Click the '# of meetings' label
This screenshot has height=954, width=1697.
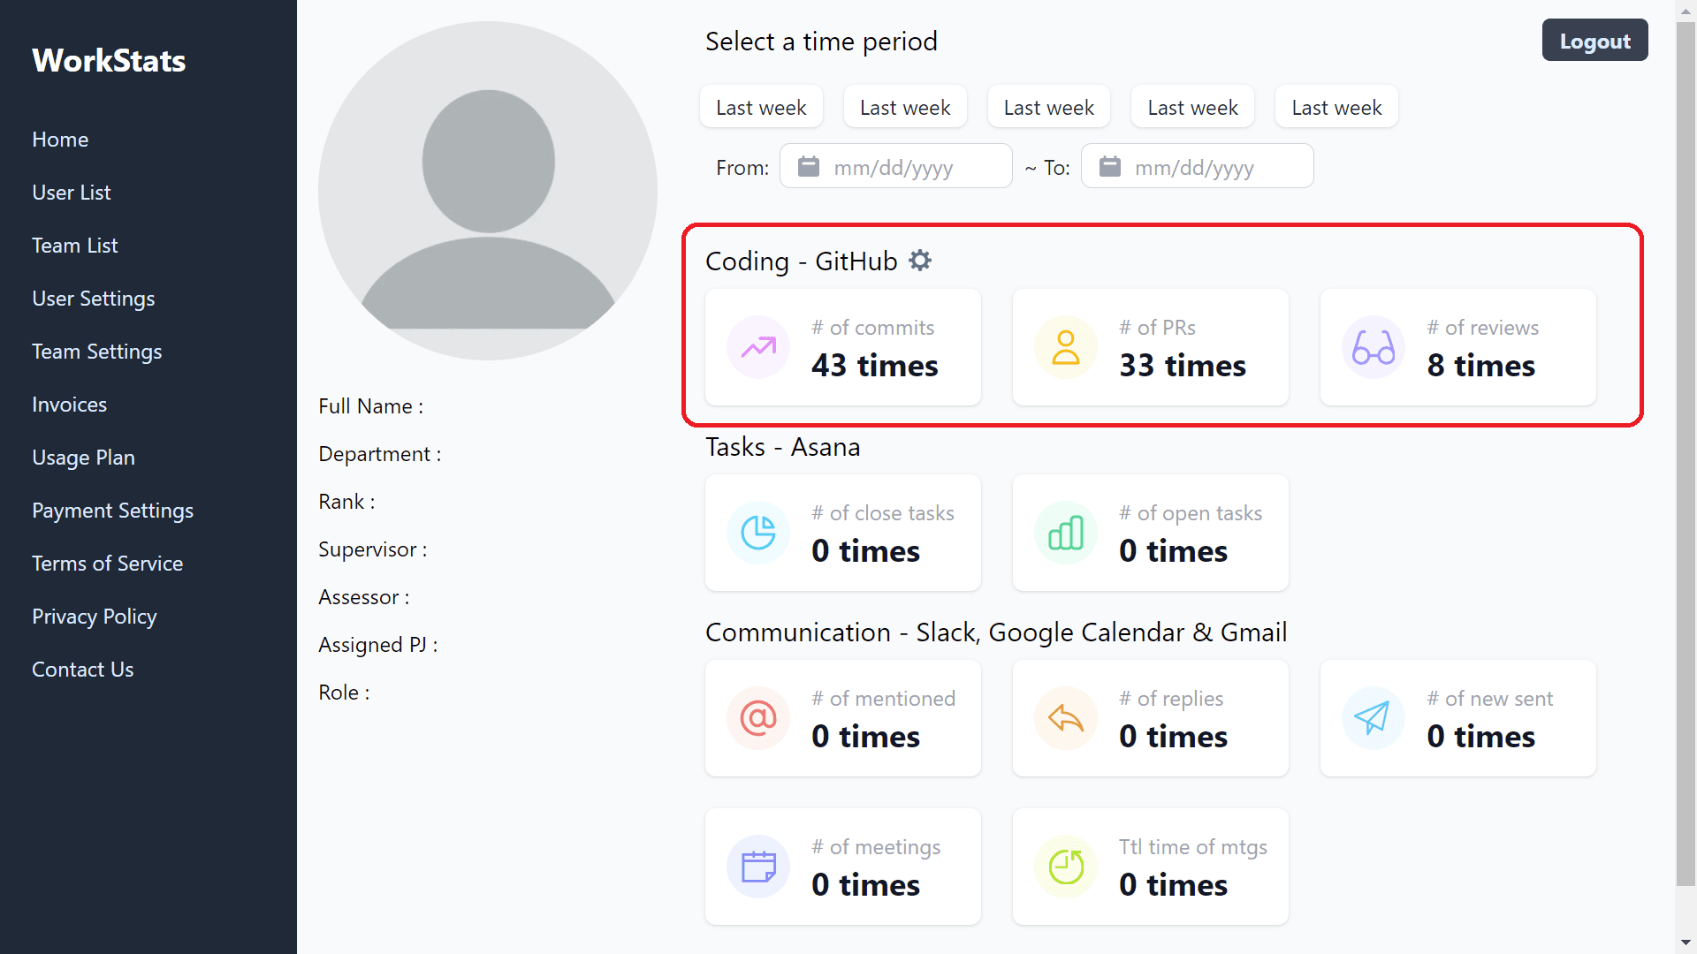point(876,847)
